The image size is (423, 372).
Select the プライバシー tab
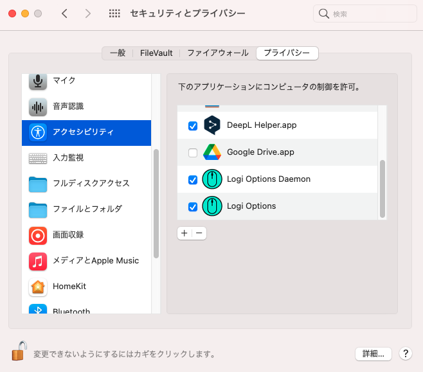point(287,53)
